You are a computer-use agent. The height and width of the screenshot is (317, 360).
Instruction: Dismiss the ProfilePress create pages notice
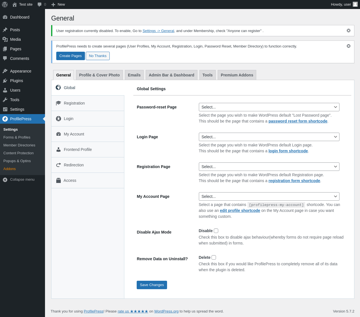pos(348,46)
